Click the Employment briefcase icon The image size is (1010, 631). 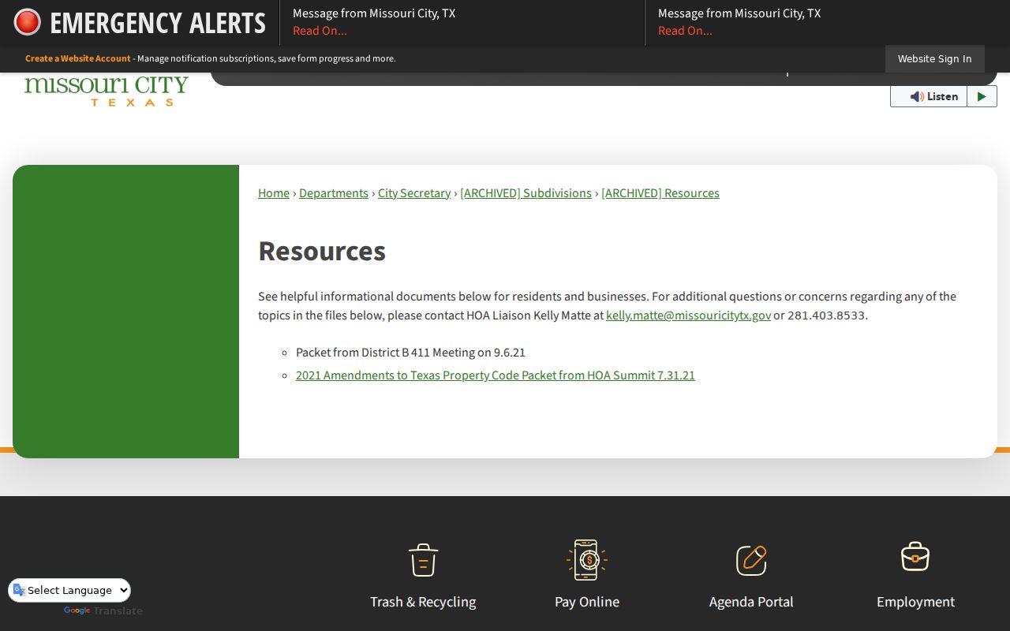click(915, 557)
